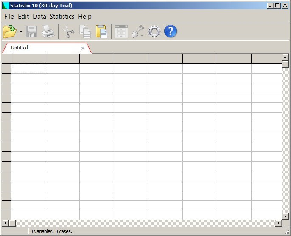Open help with the blue question icon
The height and width of the screenshot is (236, 291).
171,31
